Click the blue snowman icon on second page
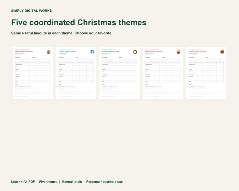Viewport: 239px width, 191px height. tap(92, 52)
